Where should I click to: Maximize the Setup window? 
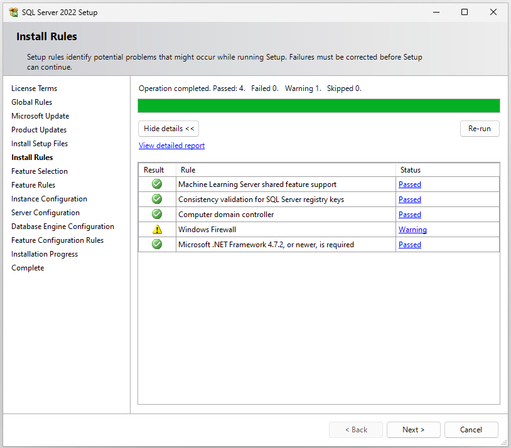point(465,12)
